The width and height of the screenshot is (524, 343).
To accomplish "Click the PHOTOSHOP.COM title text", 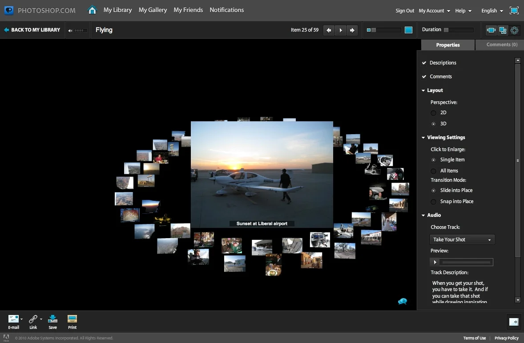I will click(46, 10).
